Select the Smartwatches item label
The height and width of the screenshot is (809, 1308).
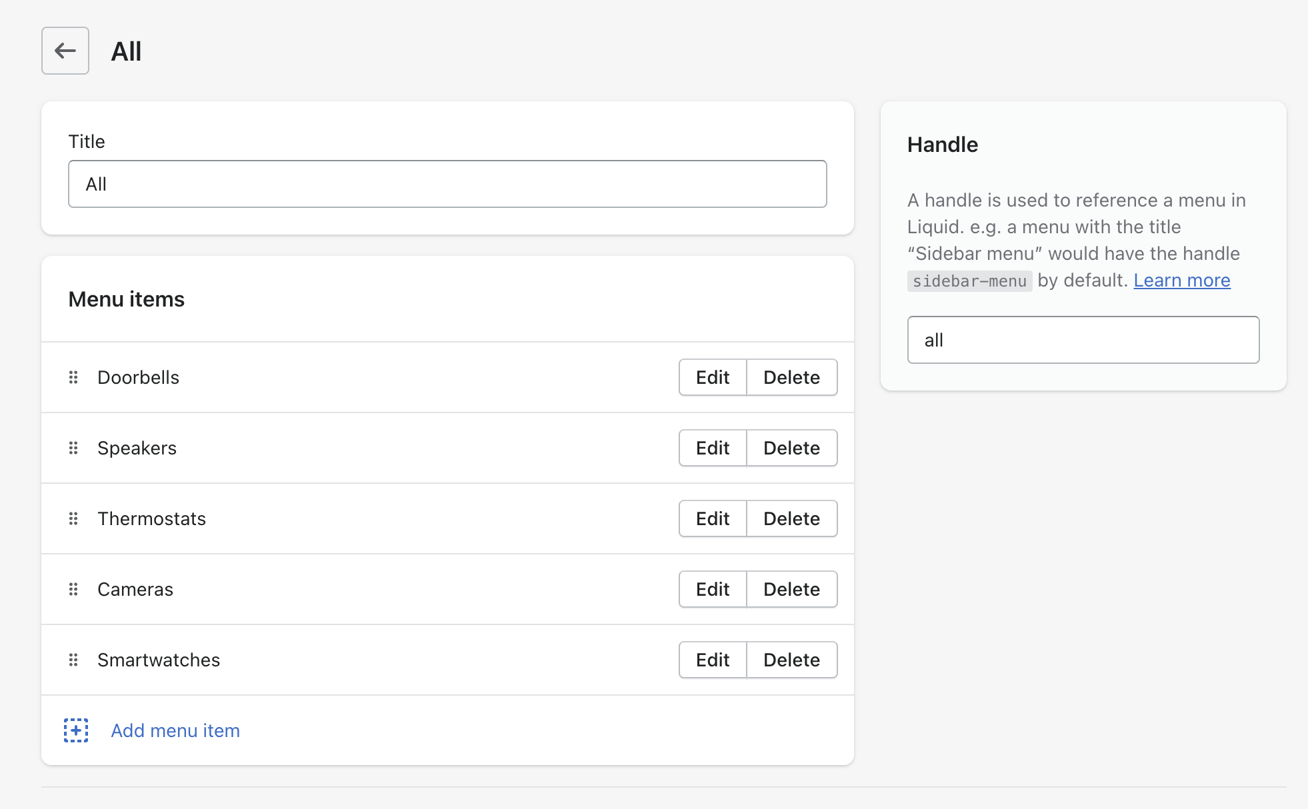pos(159,660)
